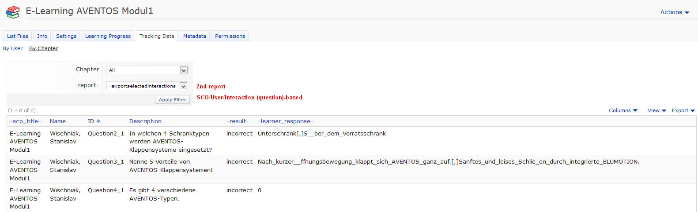Expand the Chapter select box
This screenshot has width=698, height=212.
click(x=147, y=70)
